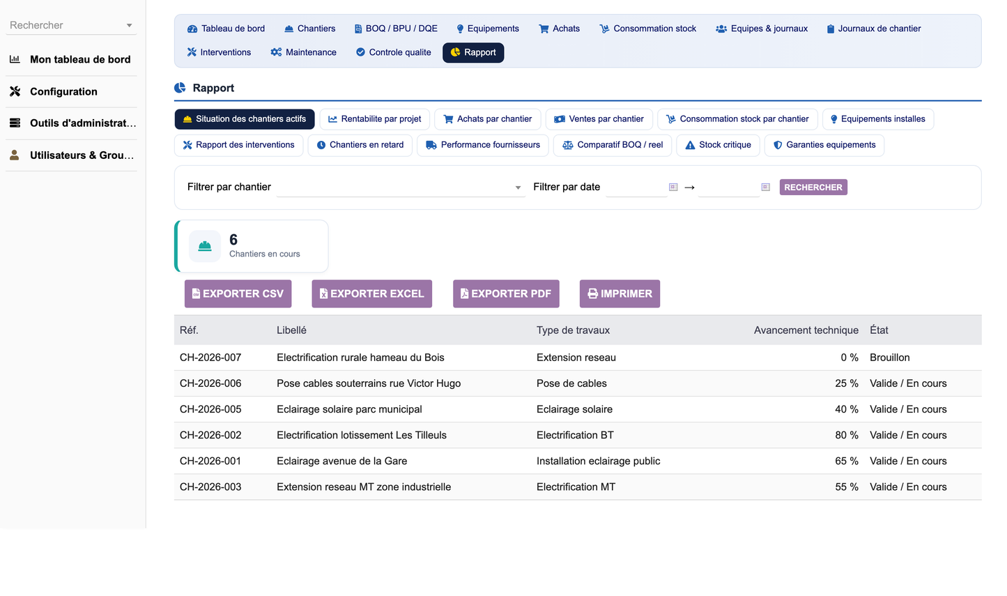Image resolution: width=1007 pixels, height=596 pixels.
Task: Click EXPORTER EXCEL button
Action: click(x=372, y=293)
